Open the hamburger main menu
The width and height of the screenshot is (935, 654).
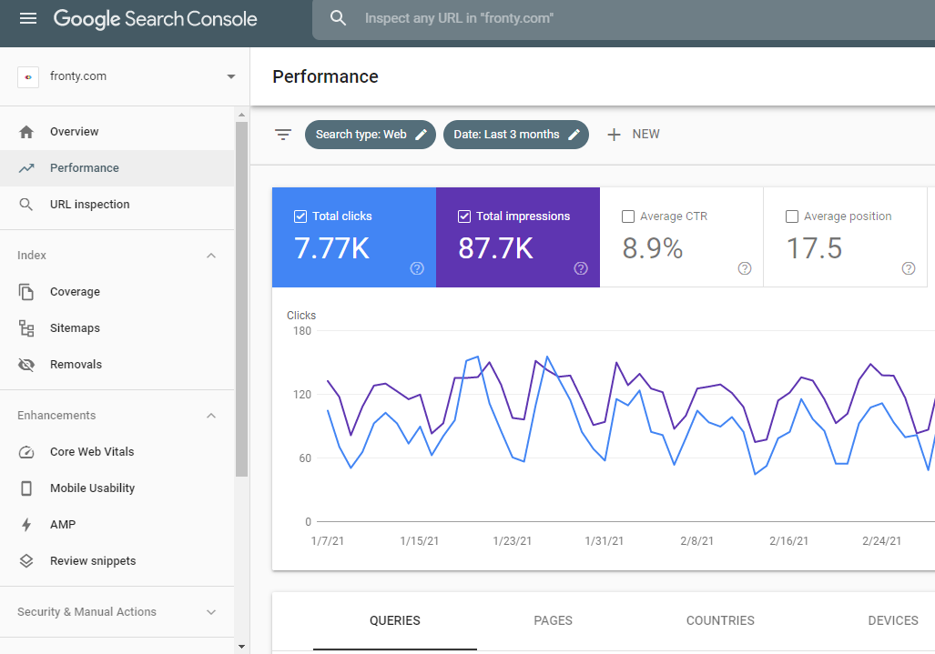28,18
